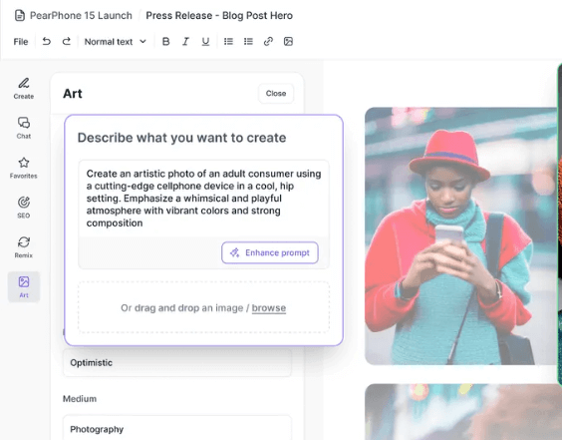Toggle bold formatting

(165, 42)
